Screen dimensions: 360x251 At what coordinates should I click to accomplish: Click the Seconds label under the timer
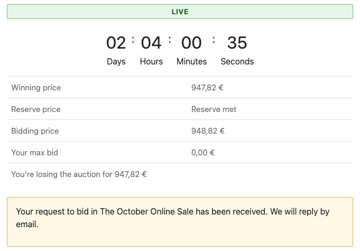(237, 61)
